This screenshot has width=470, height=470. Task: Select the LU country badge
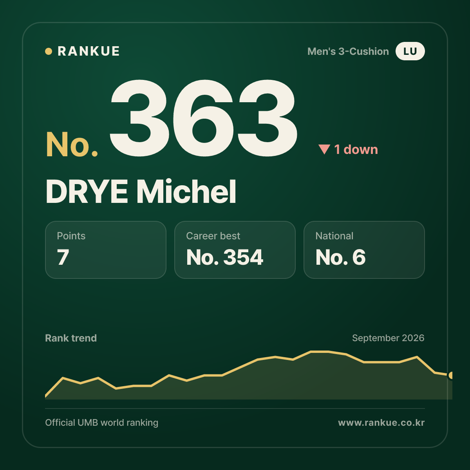(410, 51)
